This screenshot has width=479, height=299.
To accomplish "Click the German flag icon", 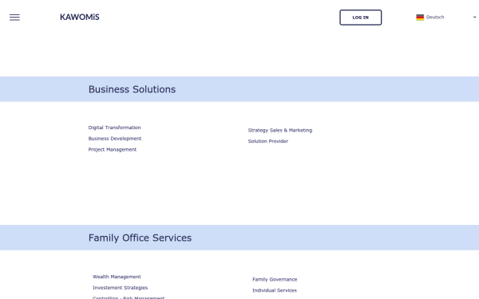I will click(420, 18).
